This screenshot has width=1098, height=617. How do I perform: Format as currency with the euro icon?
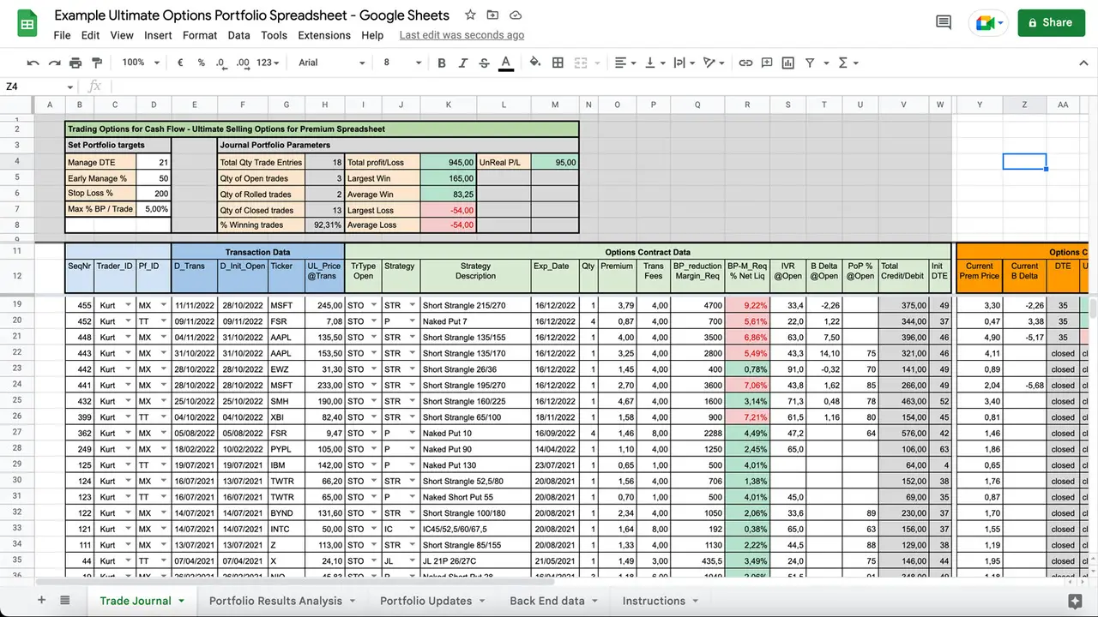point(180,63)
